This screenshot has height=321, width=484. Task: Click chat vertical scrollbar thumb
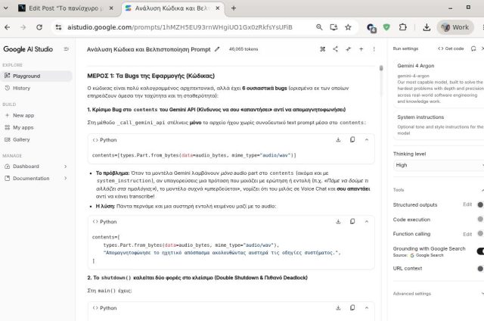(x=381, y=68)
